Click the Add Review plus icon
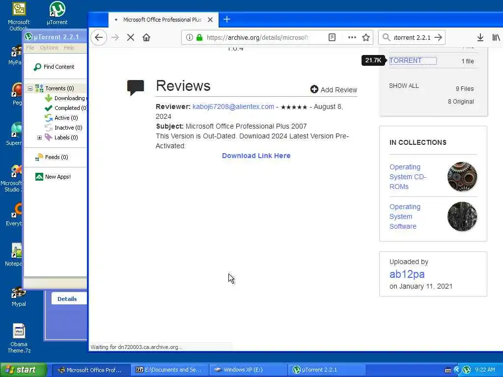Image resolution: width=503 pixels, height=377 pixels. [314, 89]
